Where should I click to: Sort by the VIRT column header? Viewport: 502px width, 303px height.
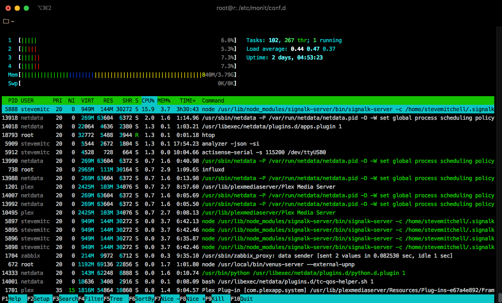pyautogui.click(x=88, y=100)
